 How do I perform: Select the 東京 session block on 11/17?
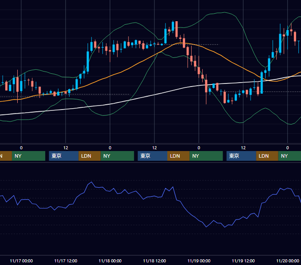64,156
